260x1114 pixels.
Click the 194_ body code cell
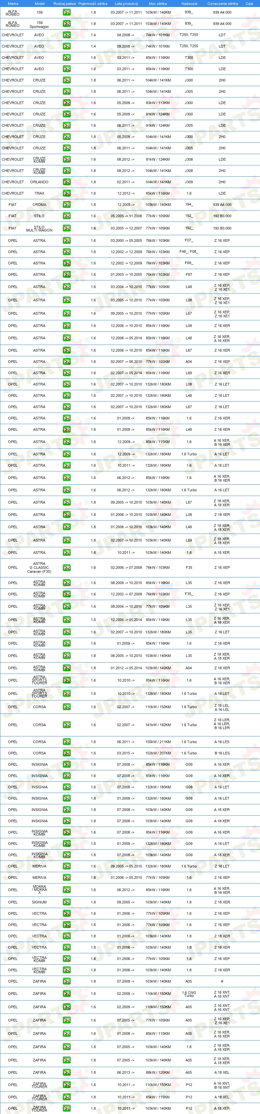click(189, 205)
